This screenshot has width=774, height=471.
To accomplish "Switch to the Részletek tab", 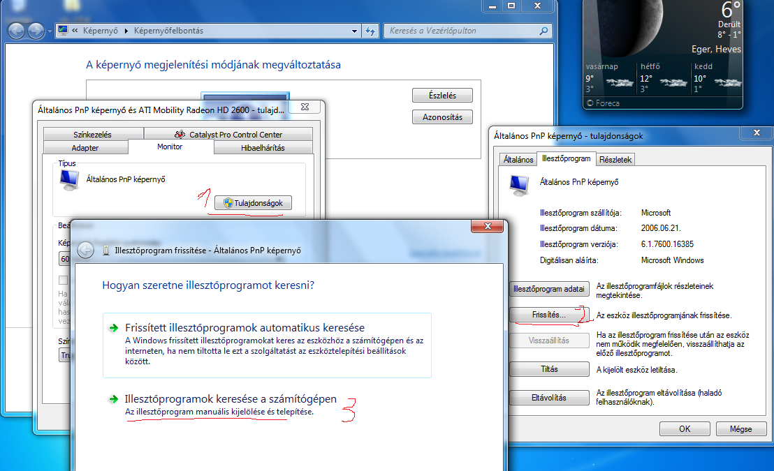I will (x=615, y=159).
